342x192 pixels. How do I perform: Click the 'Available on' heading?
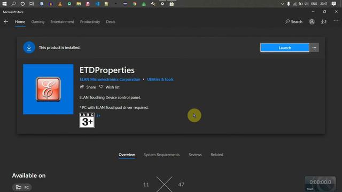point(29,175)
